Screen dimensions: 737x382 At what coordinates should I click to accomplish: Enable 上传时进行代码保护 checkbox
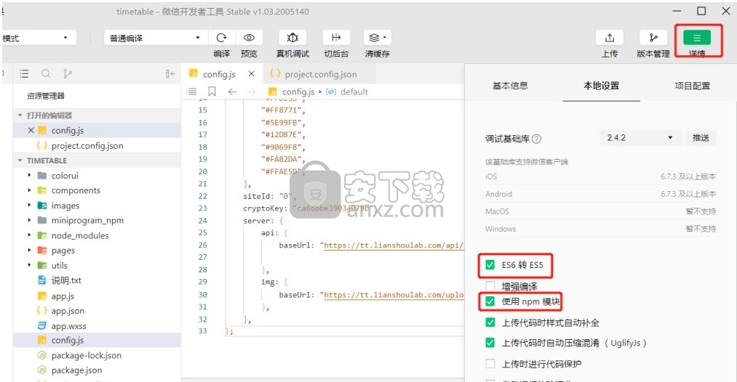(x=490, y=364)
